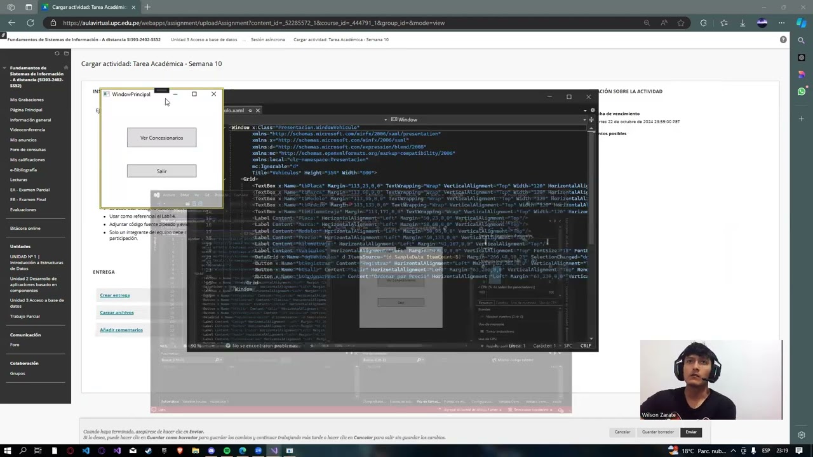Open page help question mark icon
Image resolution: width=813 pixels, height=457 pixels.
point(783,39)
